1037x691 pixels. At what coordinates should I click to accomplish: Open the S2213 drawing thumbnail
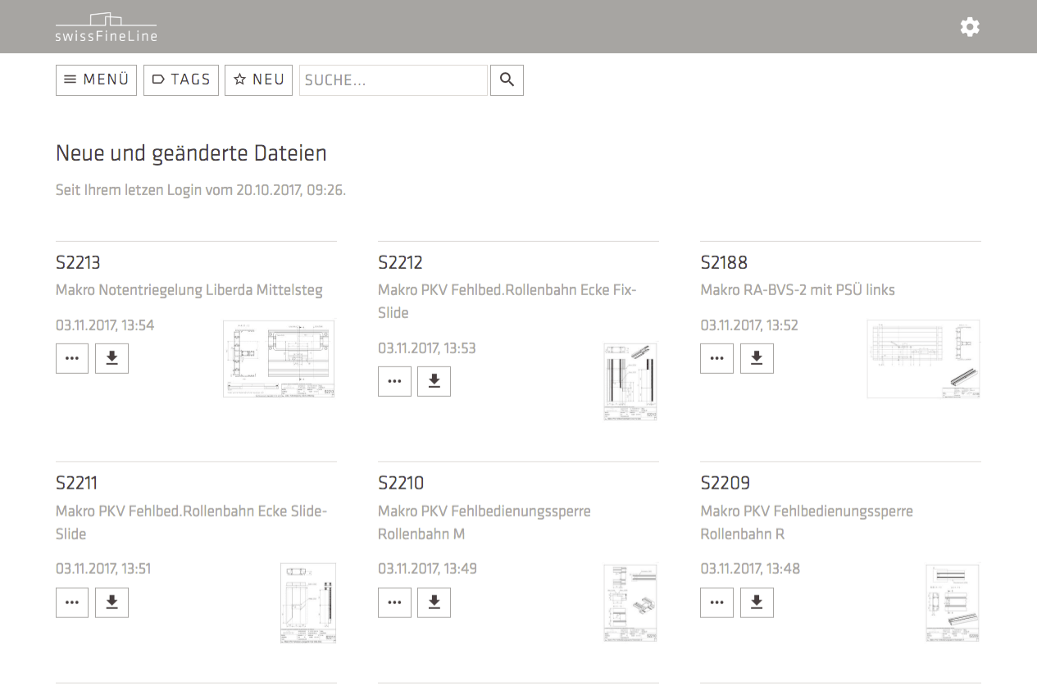(x=279, y=359)
